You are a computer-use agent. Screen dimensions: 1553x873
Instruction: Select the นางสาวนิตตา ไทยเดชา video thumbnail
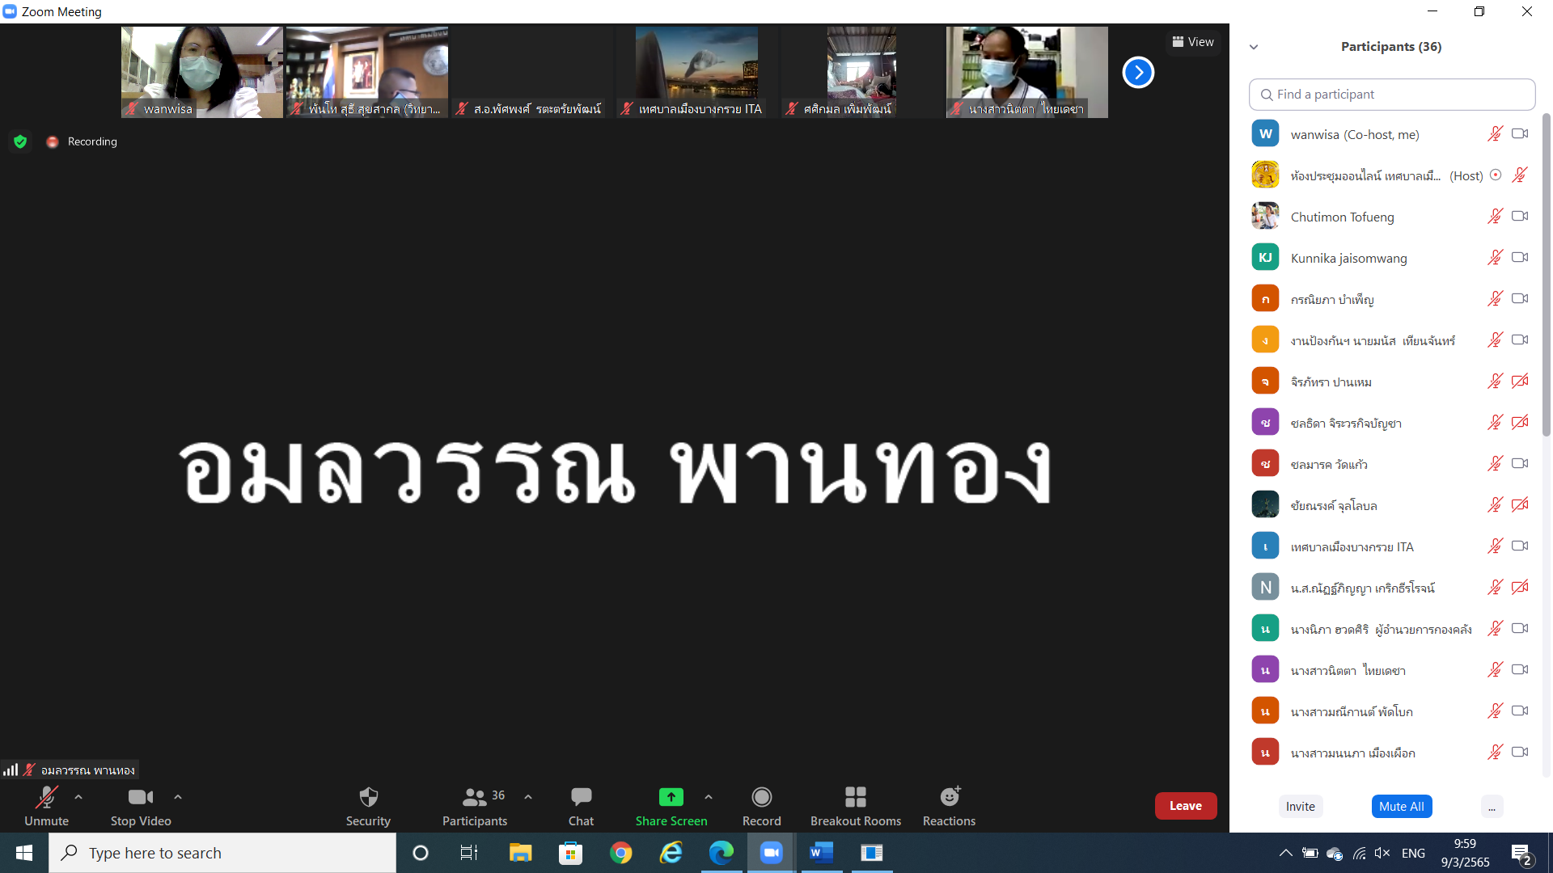[x=1027, y=72]
